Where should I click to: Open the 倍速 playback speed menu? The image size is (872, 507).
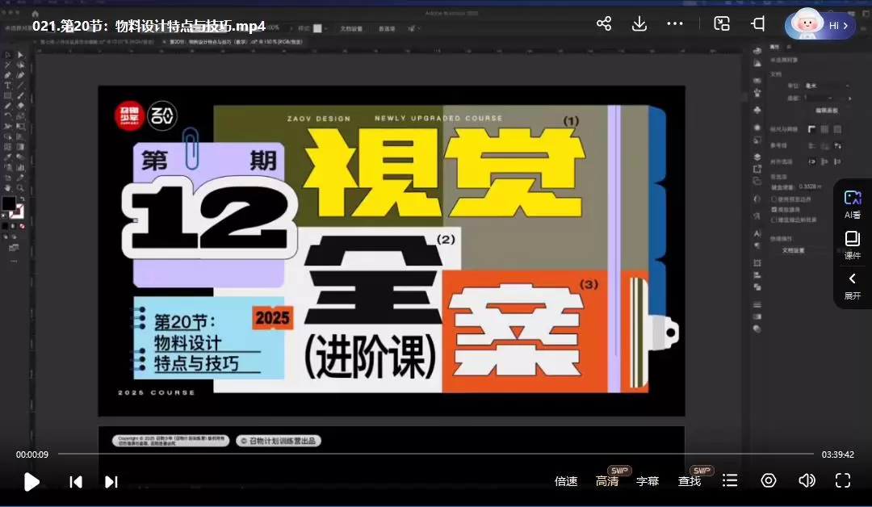(x=566, y=481)
